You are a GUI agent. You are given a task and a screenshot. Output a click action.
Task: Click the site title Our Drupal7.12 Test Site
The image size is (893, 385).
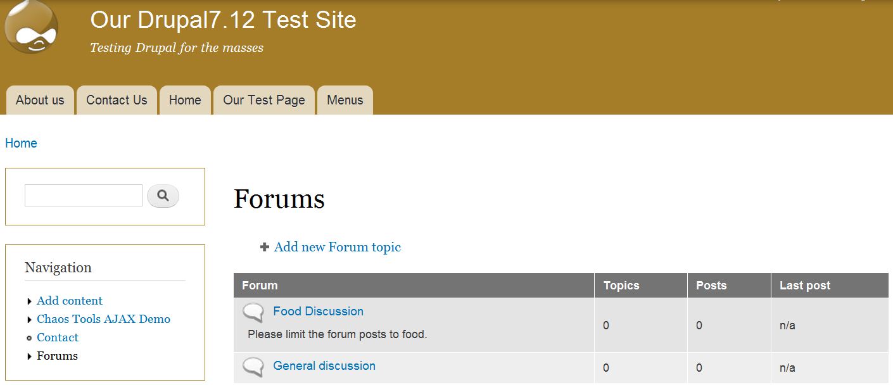[223, 20]
